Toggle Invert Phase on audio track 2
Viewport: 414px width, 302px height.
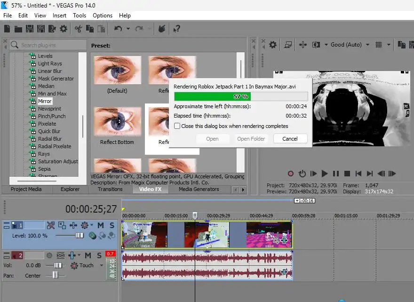[x=61, y=255]
